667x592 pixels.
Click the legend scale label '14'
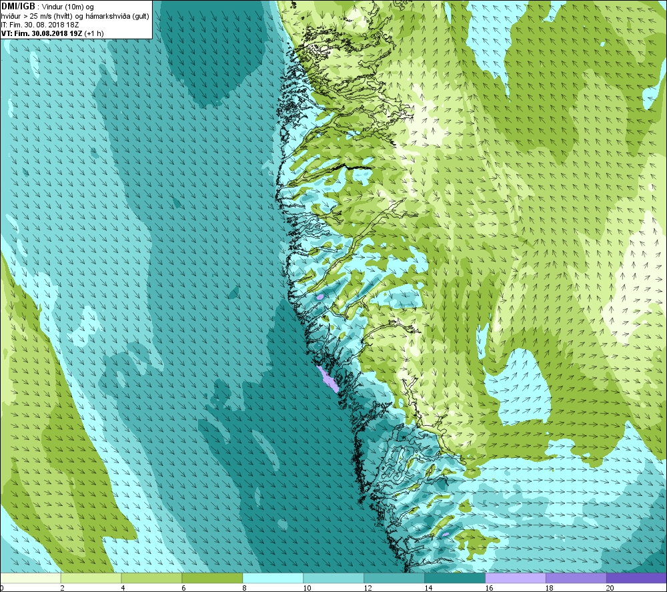(428, 588)
